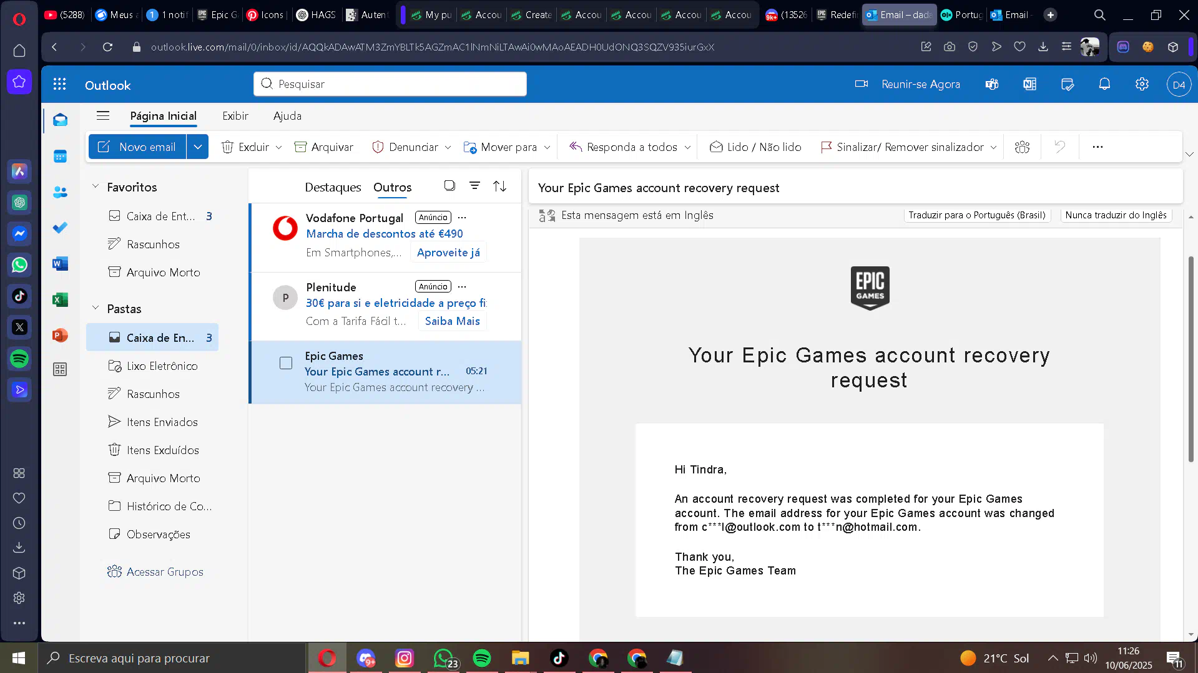Open Messenger in Opera sidebar
Image resolution: width=1198 pixels, height=673 pixels.
coord(19,234)
